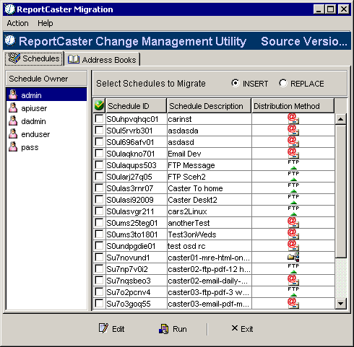Click FTP icon in FTP Sceh2 row
This screenshot has width=354, height=347.
point(293,177)
